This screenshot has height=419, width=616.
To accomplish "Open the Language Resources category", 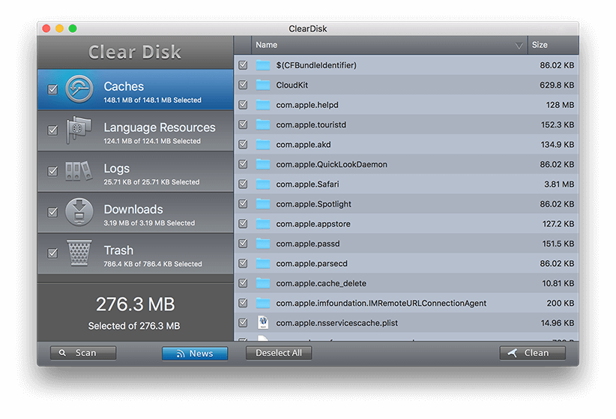I will point(136,130).
